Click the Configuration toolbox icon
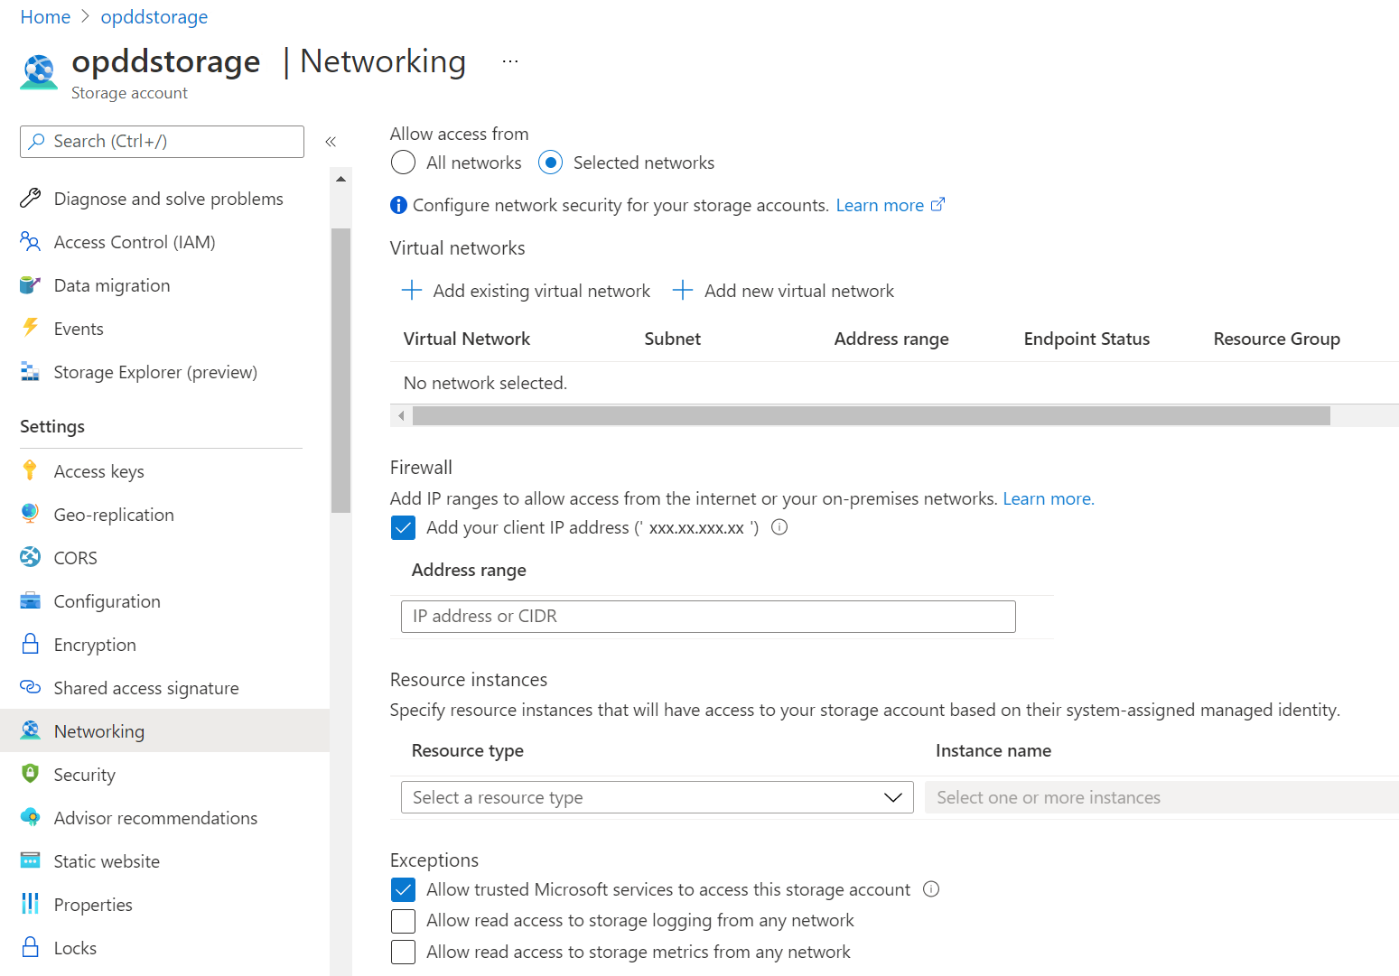 click(30, 600)
